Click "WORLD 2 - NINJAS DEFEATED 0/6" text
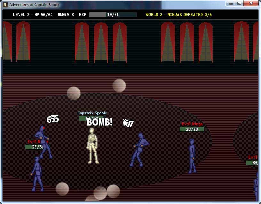This screenshot has width=261, height=204. 178,15
